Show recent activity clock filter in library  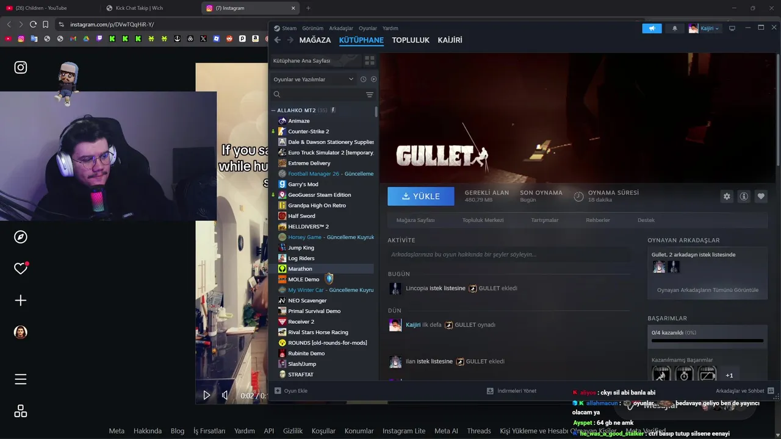pos(363,79)
